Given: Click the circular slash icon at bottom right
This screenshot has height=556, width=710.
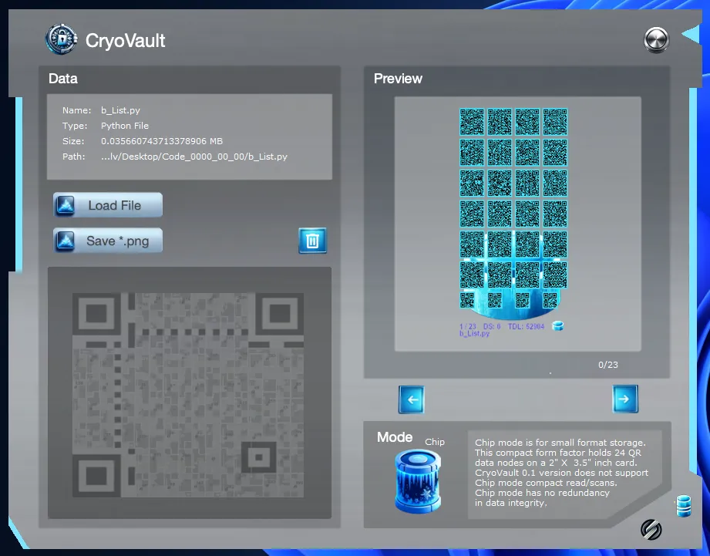Looking at the screenshot, I should pos(651,530).
